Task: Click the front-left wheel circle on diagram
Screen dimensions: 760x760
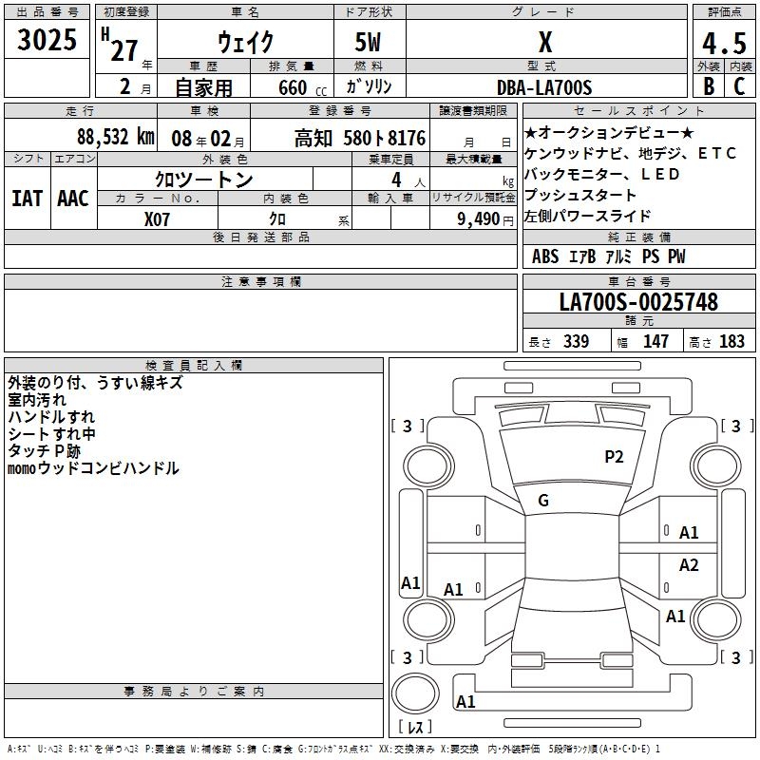Action: pyautogui.click(x=428, y=466)
